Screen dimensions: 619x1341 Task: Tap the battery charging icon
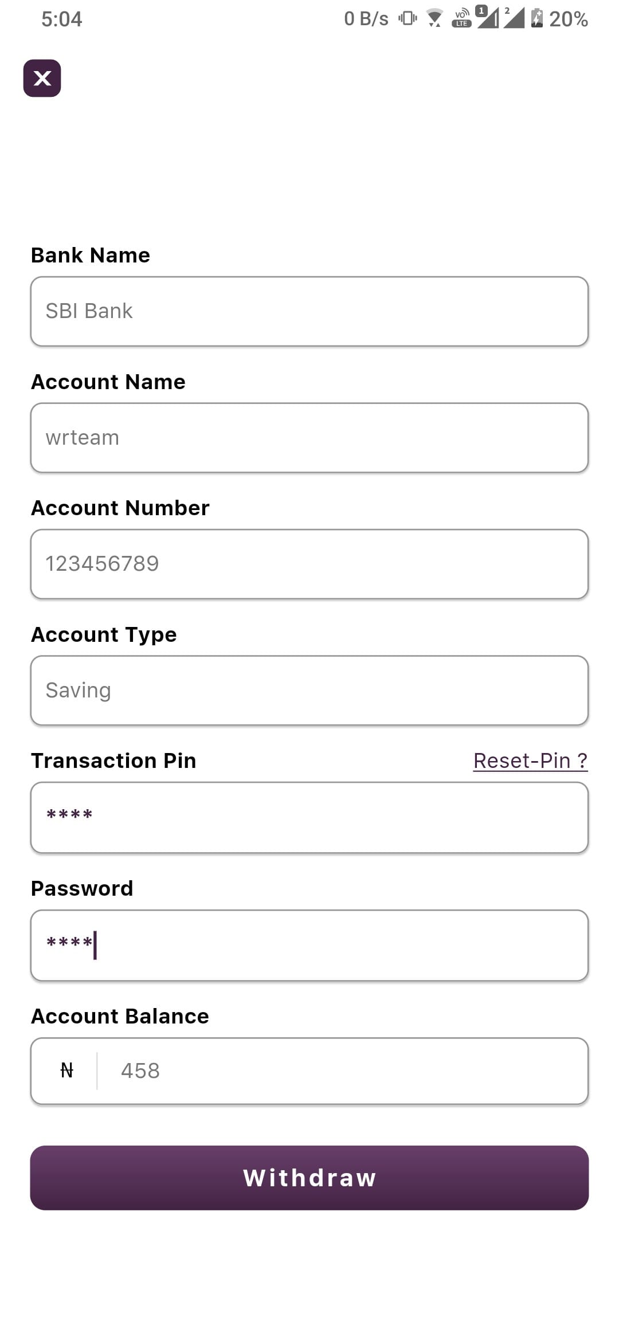536,18
